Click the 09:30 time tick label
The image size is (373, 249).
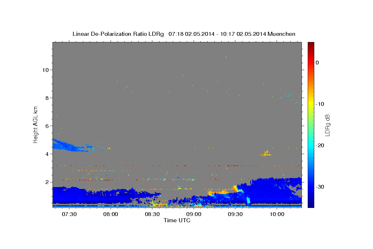click(x=235, y=214)
